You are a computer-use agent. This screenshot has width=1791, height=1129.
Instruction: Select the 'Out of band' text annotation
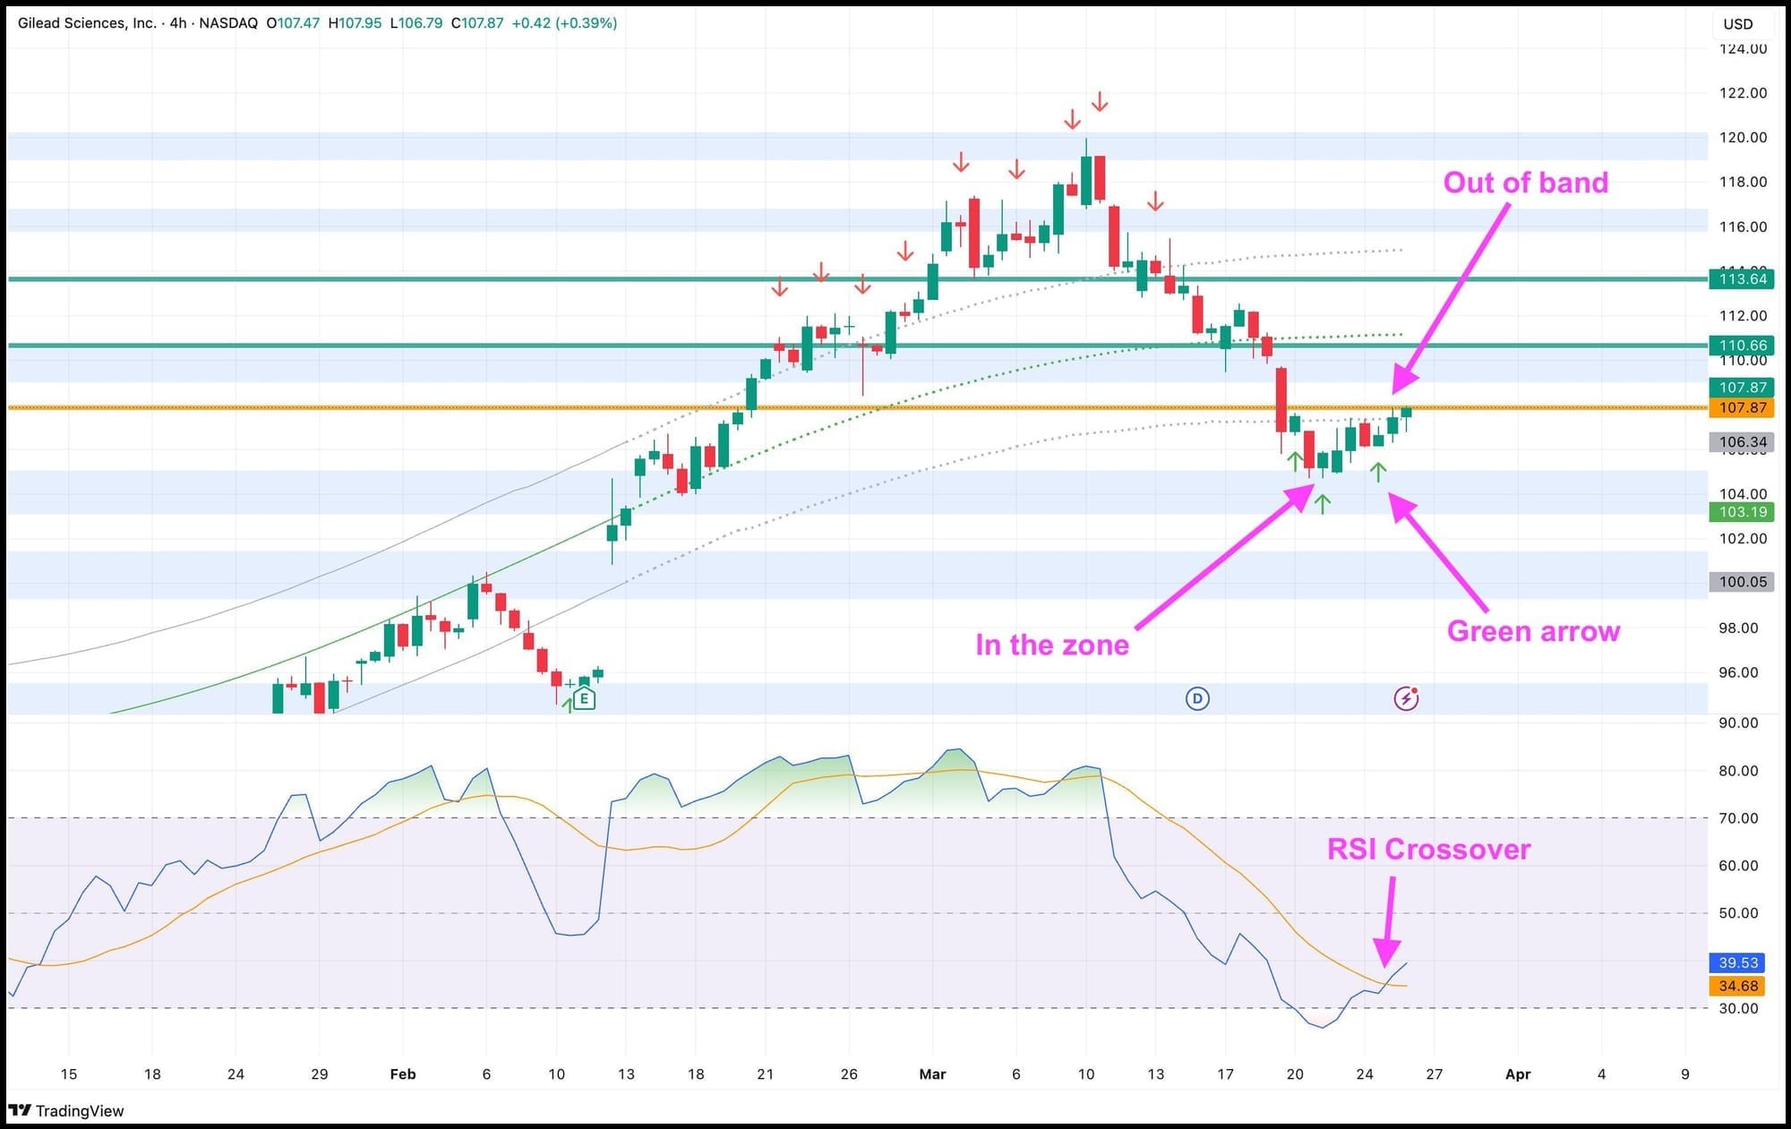[x=1525, y=183]
